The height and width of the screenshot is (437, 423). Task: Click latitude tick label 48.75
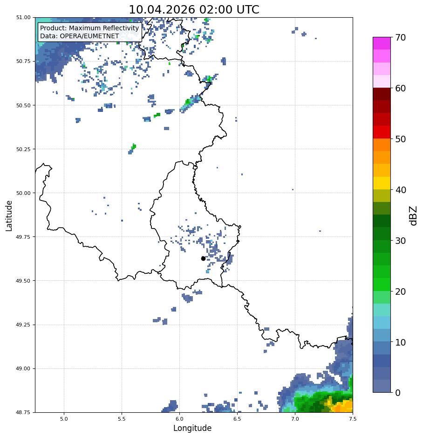coord(23,412)
